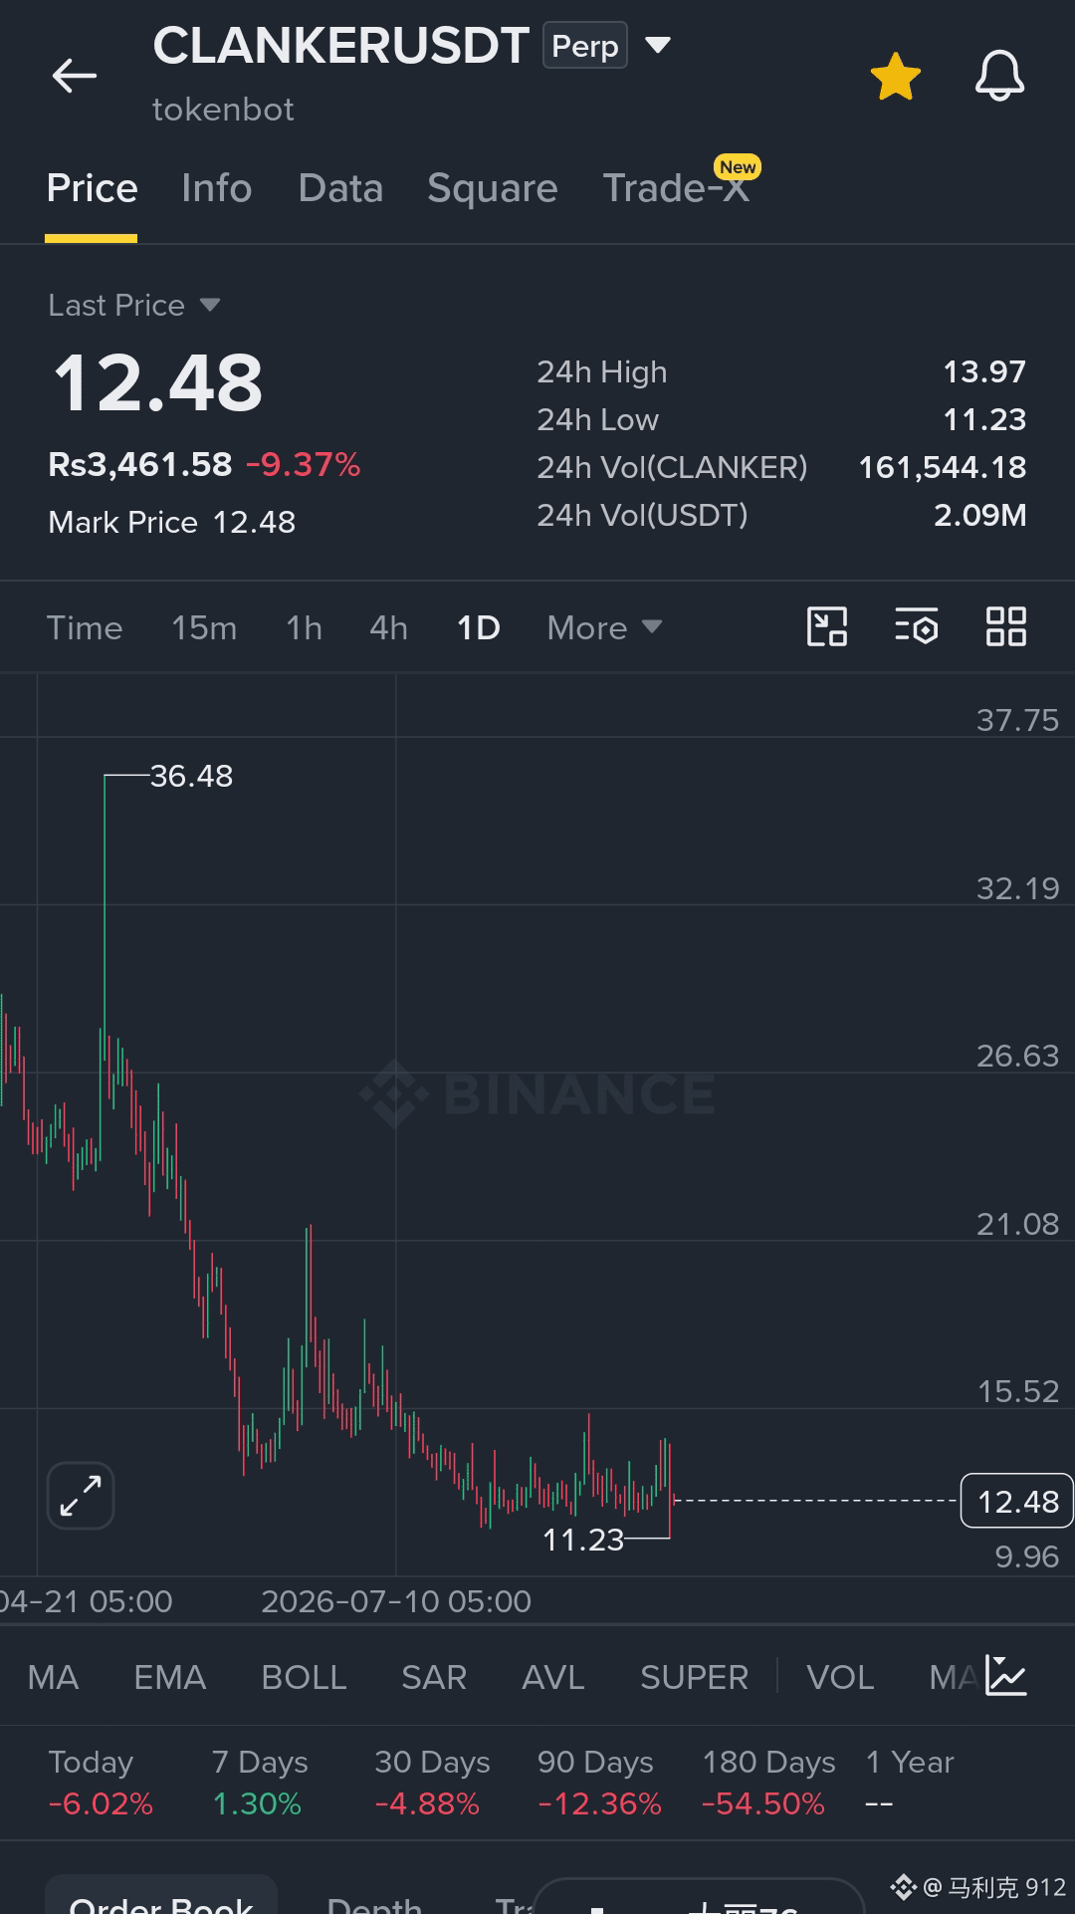
Task: Expand the More timeframes dropdown
Action: [x=604, y=628]
